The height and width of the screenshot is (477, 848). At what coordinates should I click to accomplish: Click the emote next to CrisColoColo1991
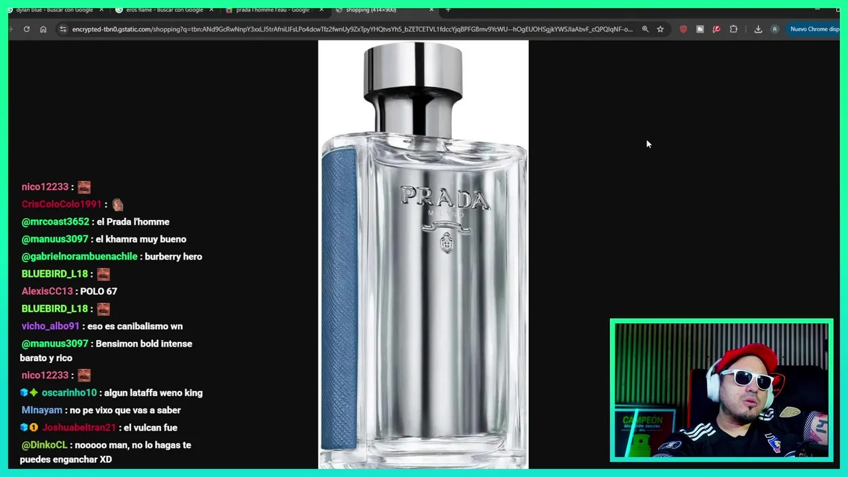117,204
